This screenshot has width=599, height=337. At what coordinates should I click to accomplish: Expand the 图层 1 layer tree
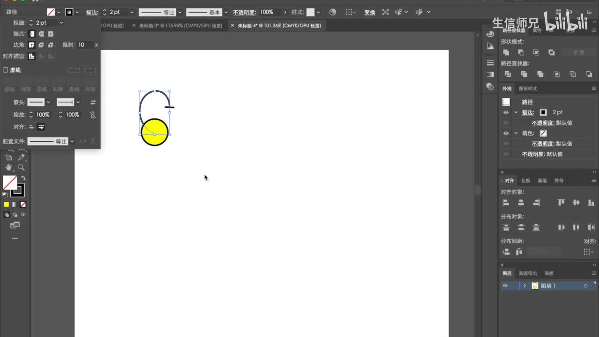tap(525, 286)
